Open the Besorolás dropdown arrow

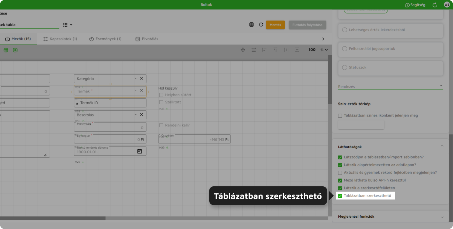pyautogui.click(x=136, y=115)
